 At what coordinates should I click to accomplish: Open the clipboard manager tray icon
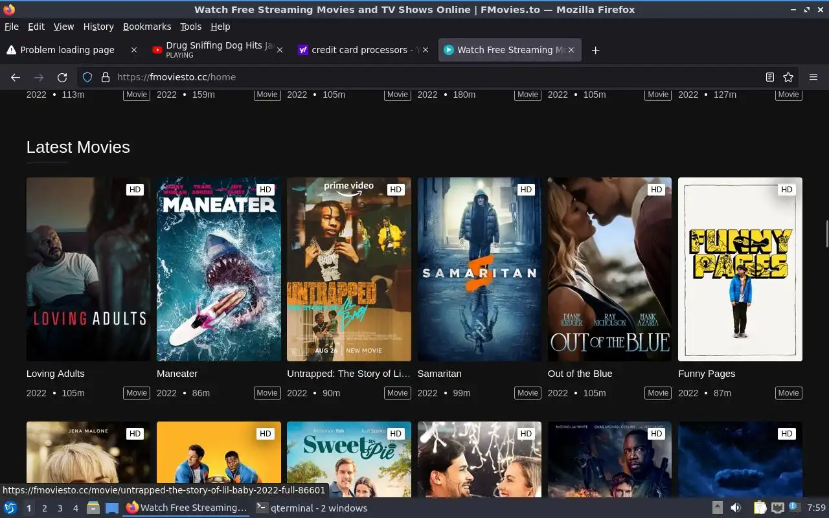[x=760, y=508]
